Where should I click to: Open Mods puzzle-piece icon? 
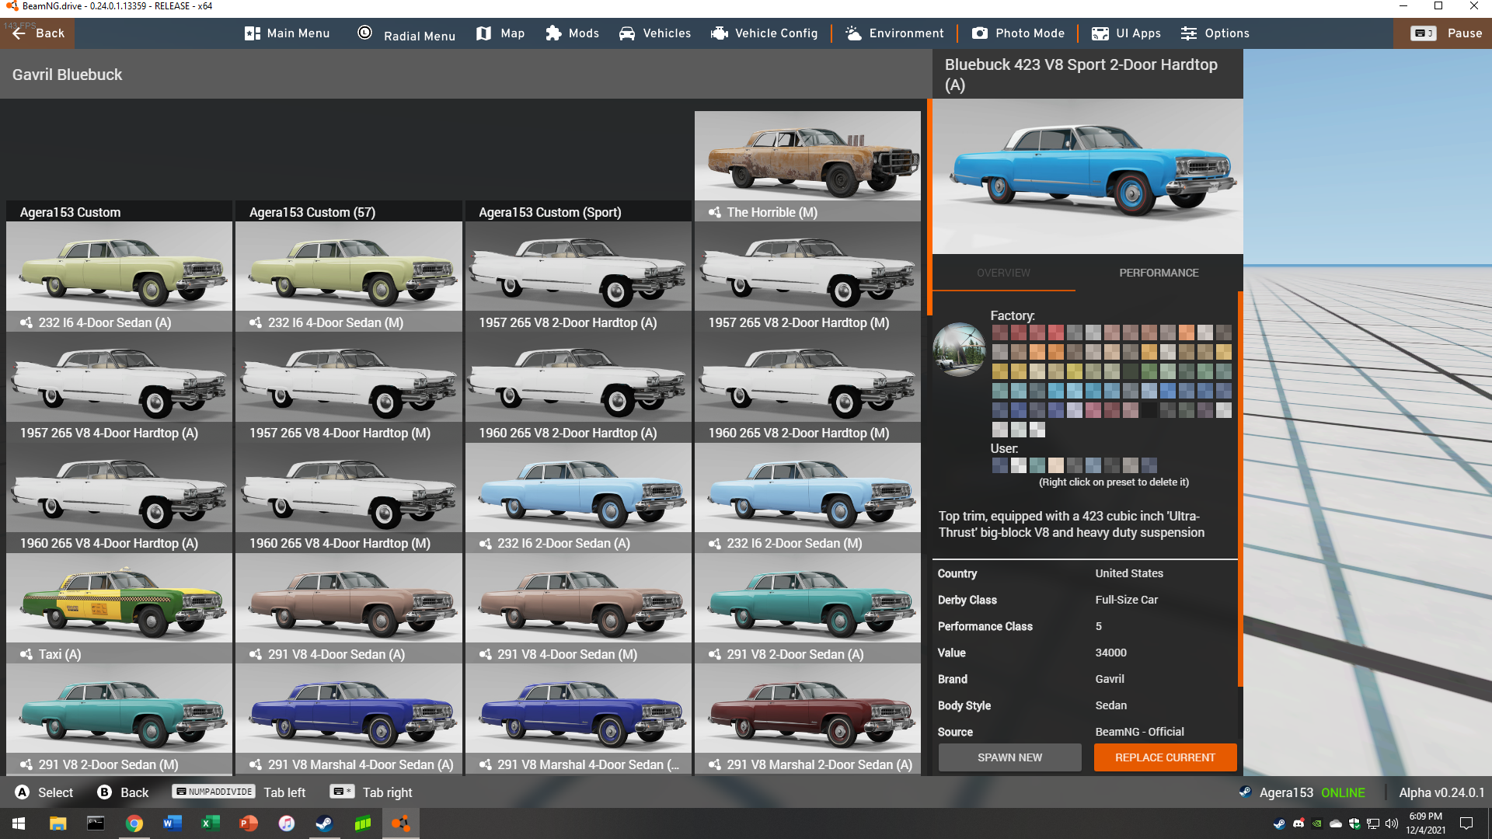553,33
